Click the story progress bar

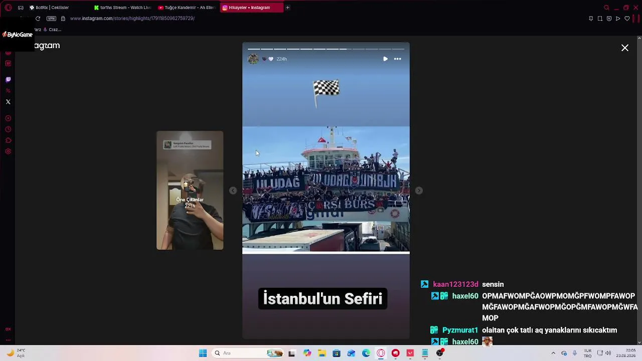[x=326, y=49]
